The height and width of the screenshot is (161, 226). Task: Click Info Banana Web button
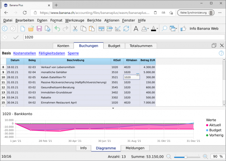pyautogui.click(x=204, y=29)
